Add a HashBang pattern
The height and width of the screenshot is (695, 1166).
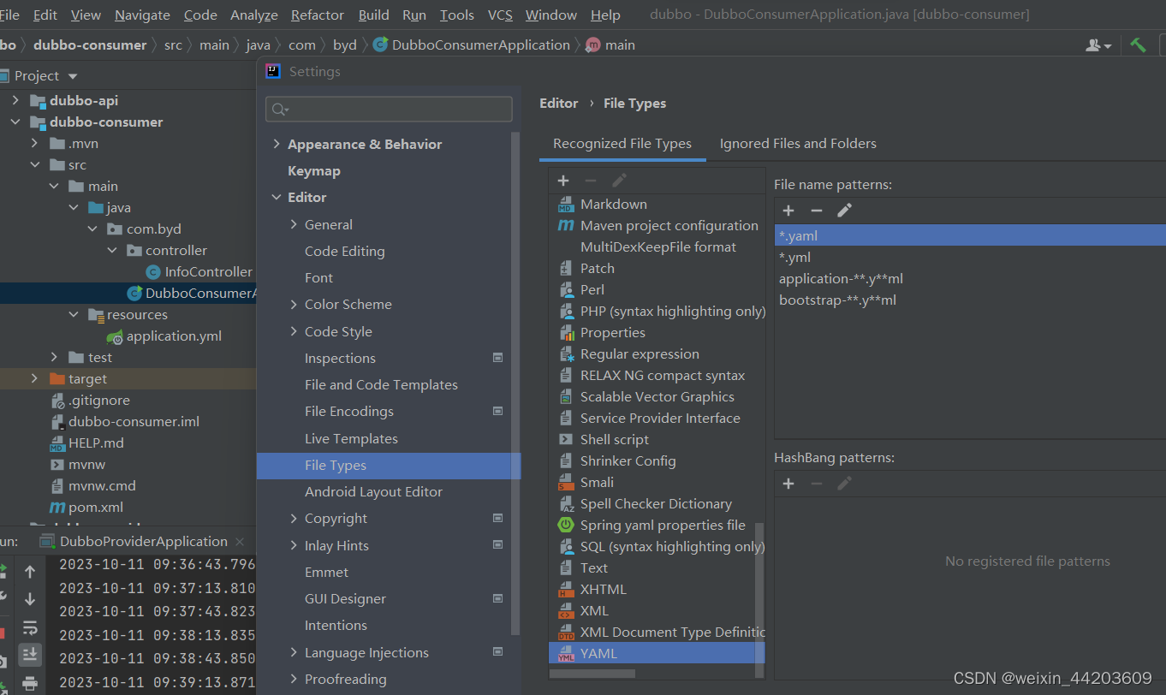[788, 484]
